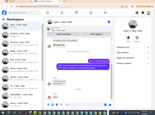Toggle the purple conversation info icon

(109, 22)
